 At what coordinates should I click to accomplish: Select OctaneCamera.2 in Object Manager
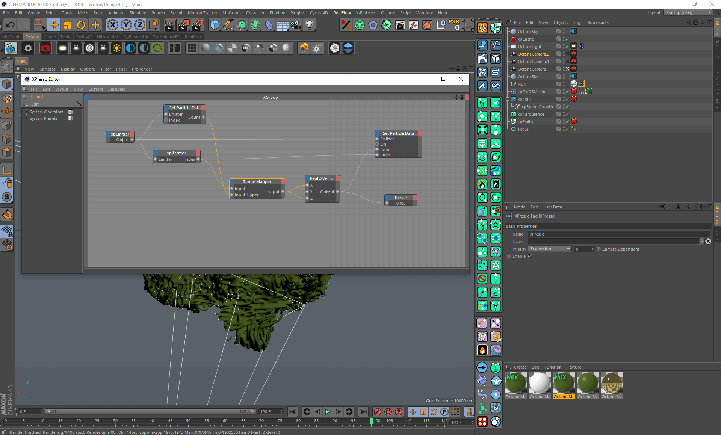click(533, 54)
